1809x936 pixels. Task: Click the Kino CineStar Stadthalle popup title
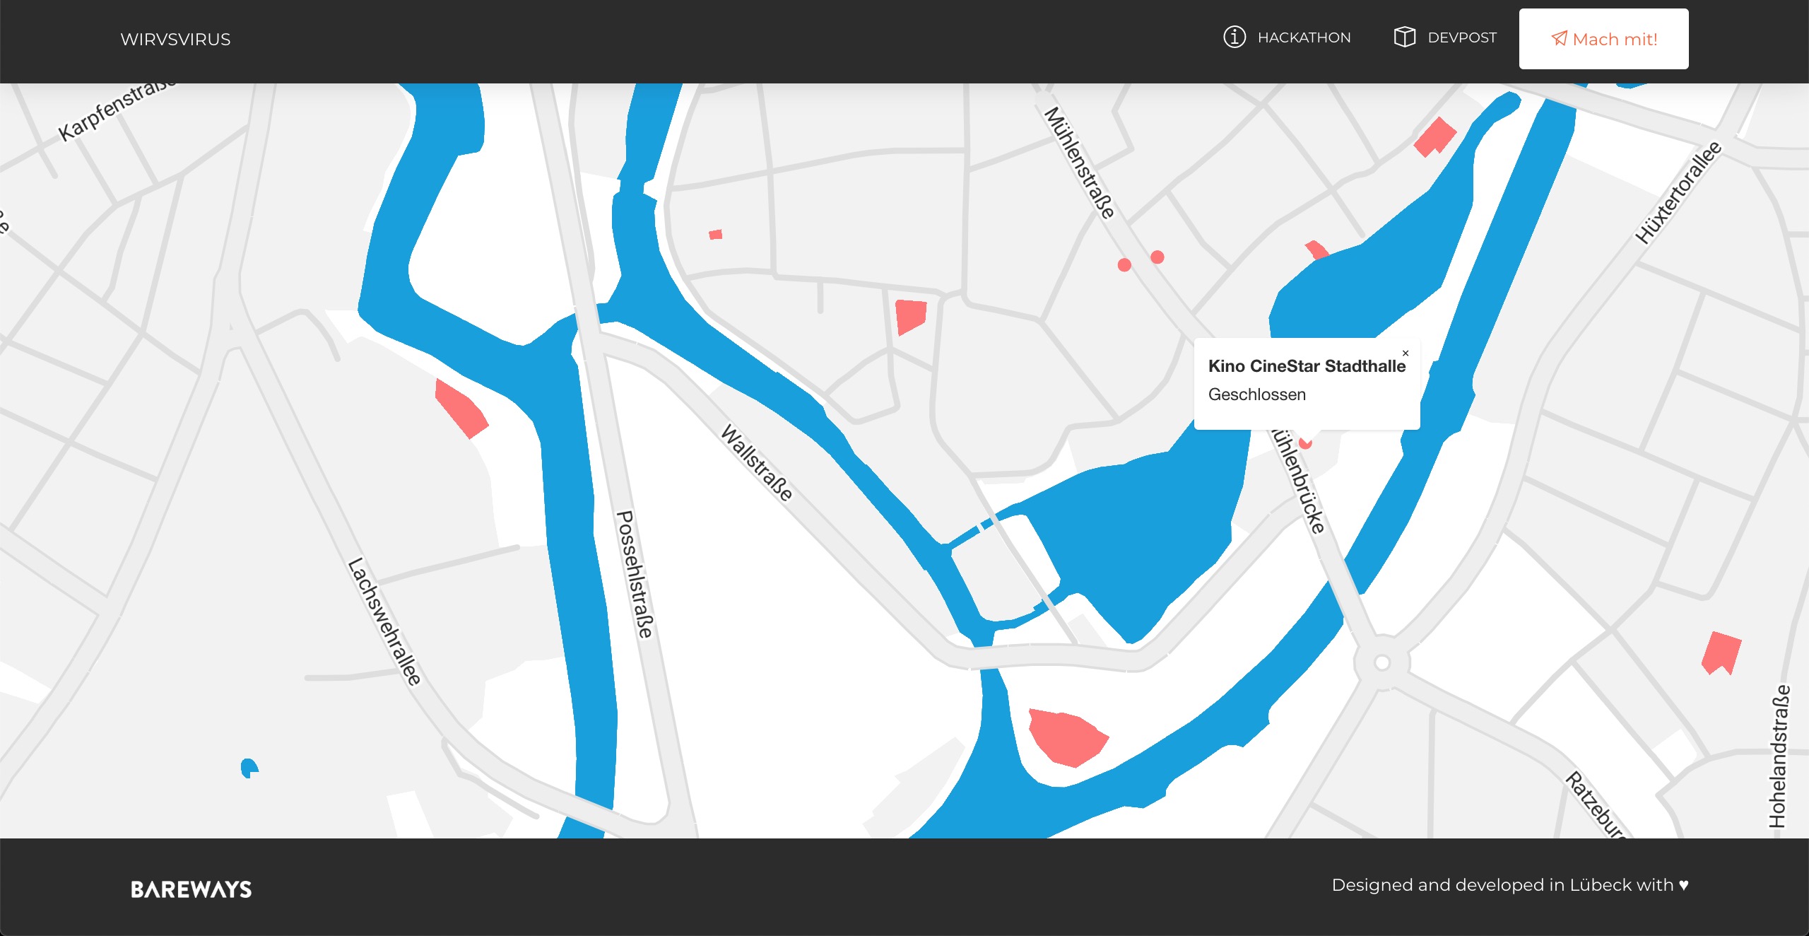[1307, 366]
